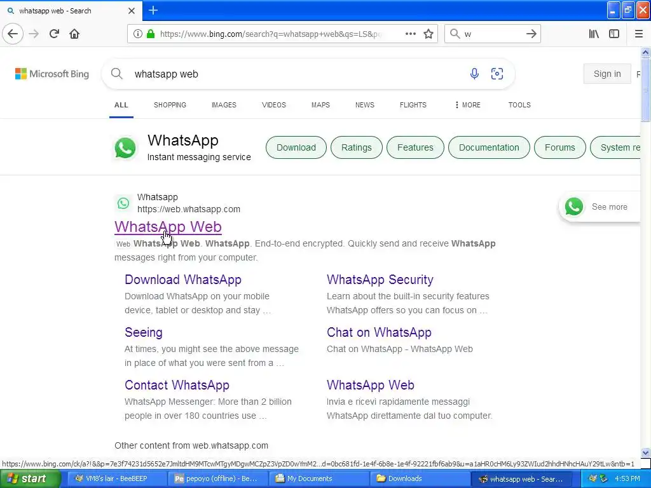Click WhatsApp icon in See more card
The width and height of the screenshot is (651, 488).
coord(574,207)
